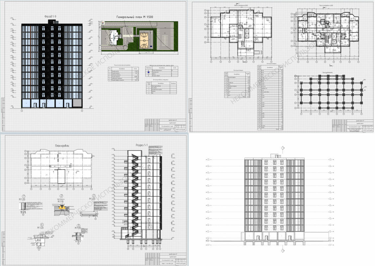
Task: Click detail marker circle number 5
Action: (x=78, y=225)
